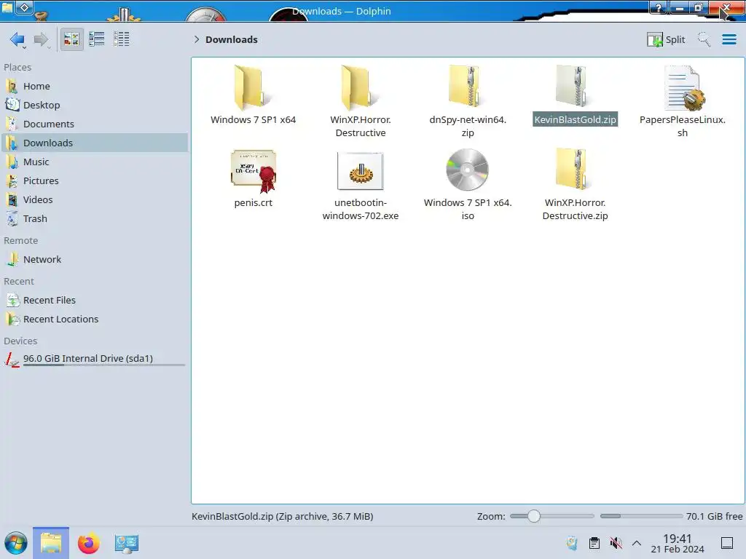Select the KevinBlastGold.zip archive icon
Image resolution: width=746 pixels, height=559 pixels.
(x=575, y=86)
